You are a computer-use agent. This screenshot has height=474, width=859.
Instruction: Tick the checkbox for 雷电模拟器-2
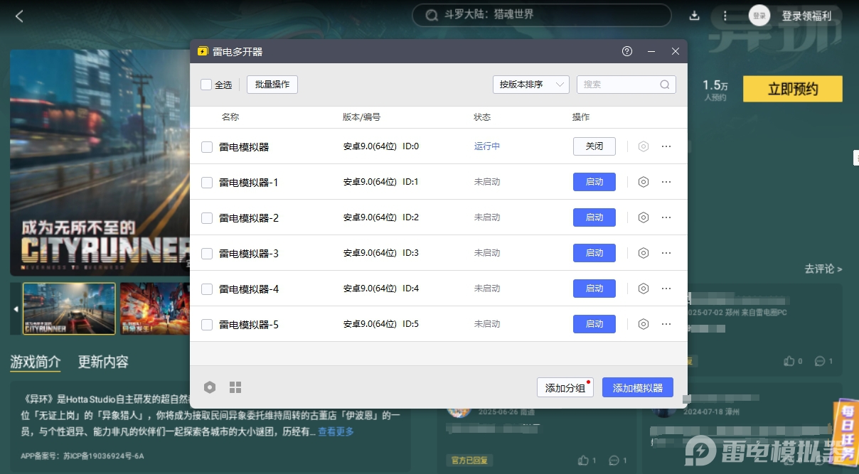coord(207,218)
